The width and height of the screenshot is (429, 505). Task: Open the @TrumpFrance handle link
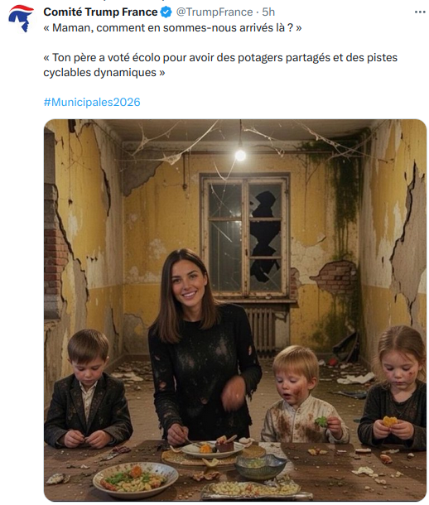[x=214, y=12]
